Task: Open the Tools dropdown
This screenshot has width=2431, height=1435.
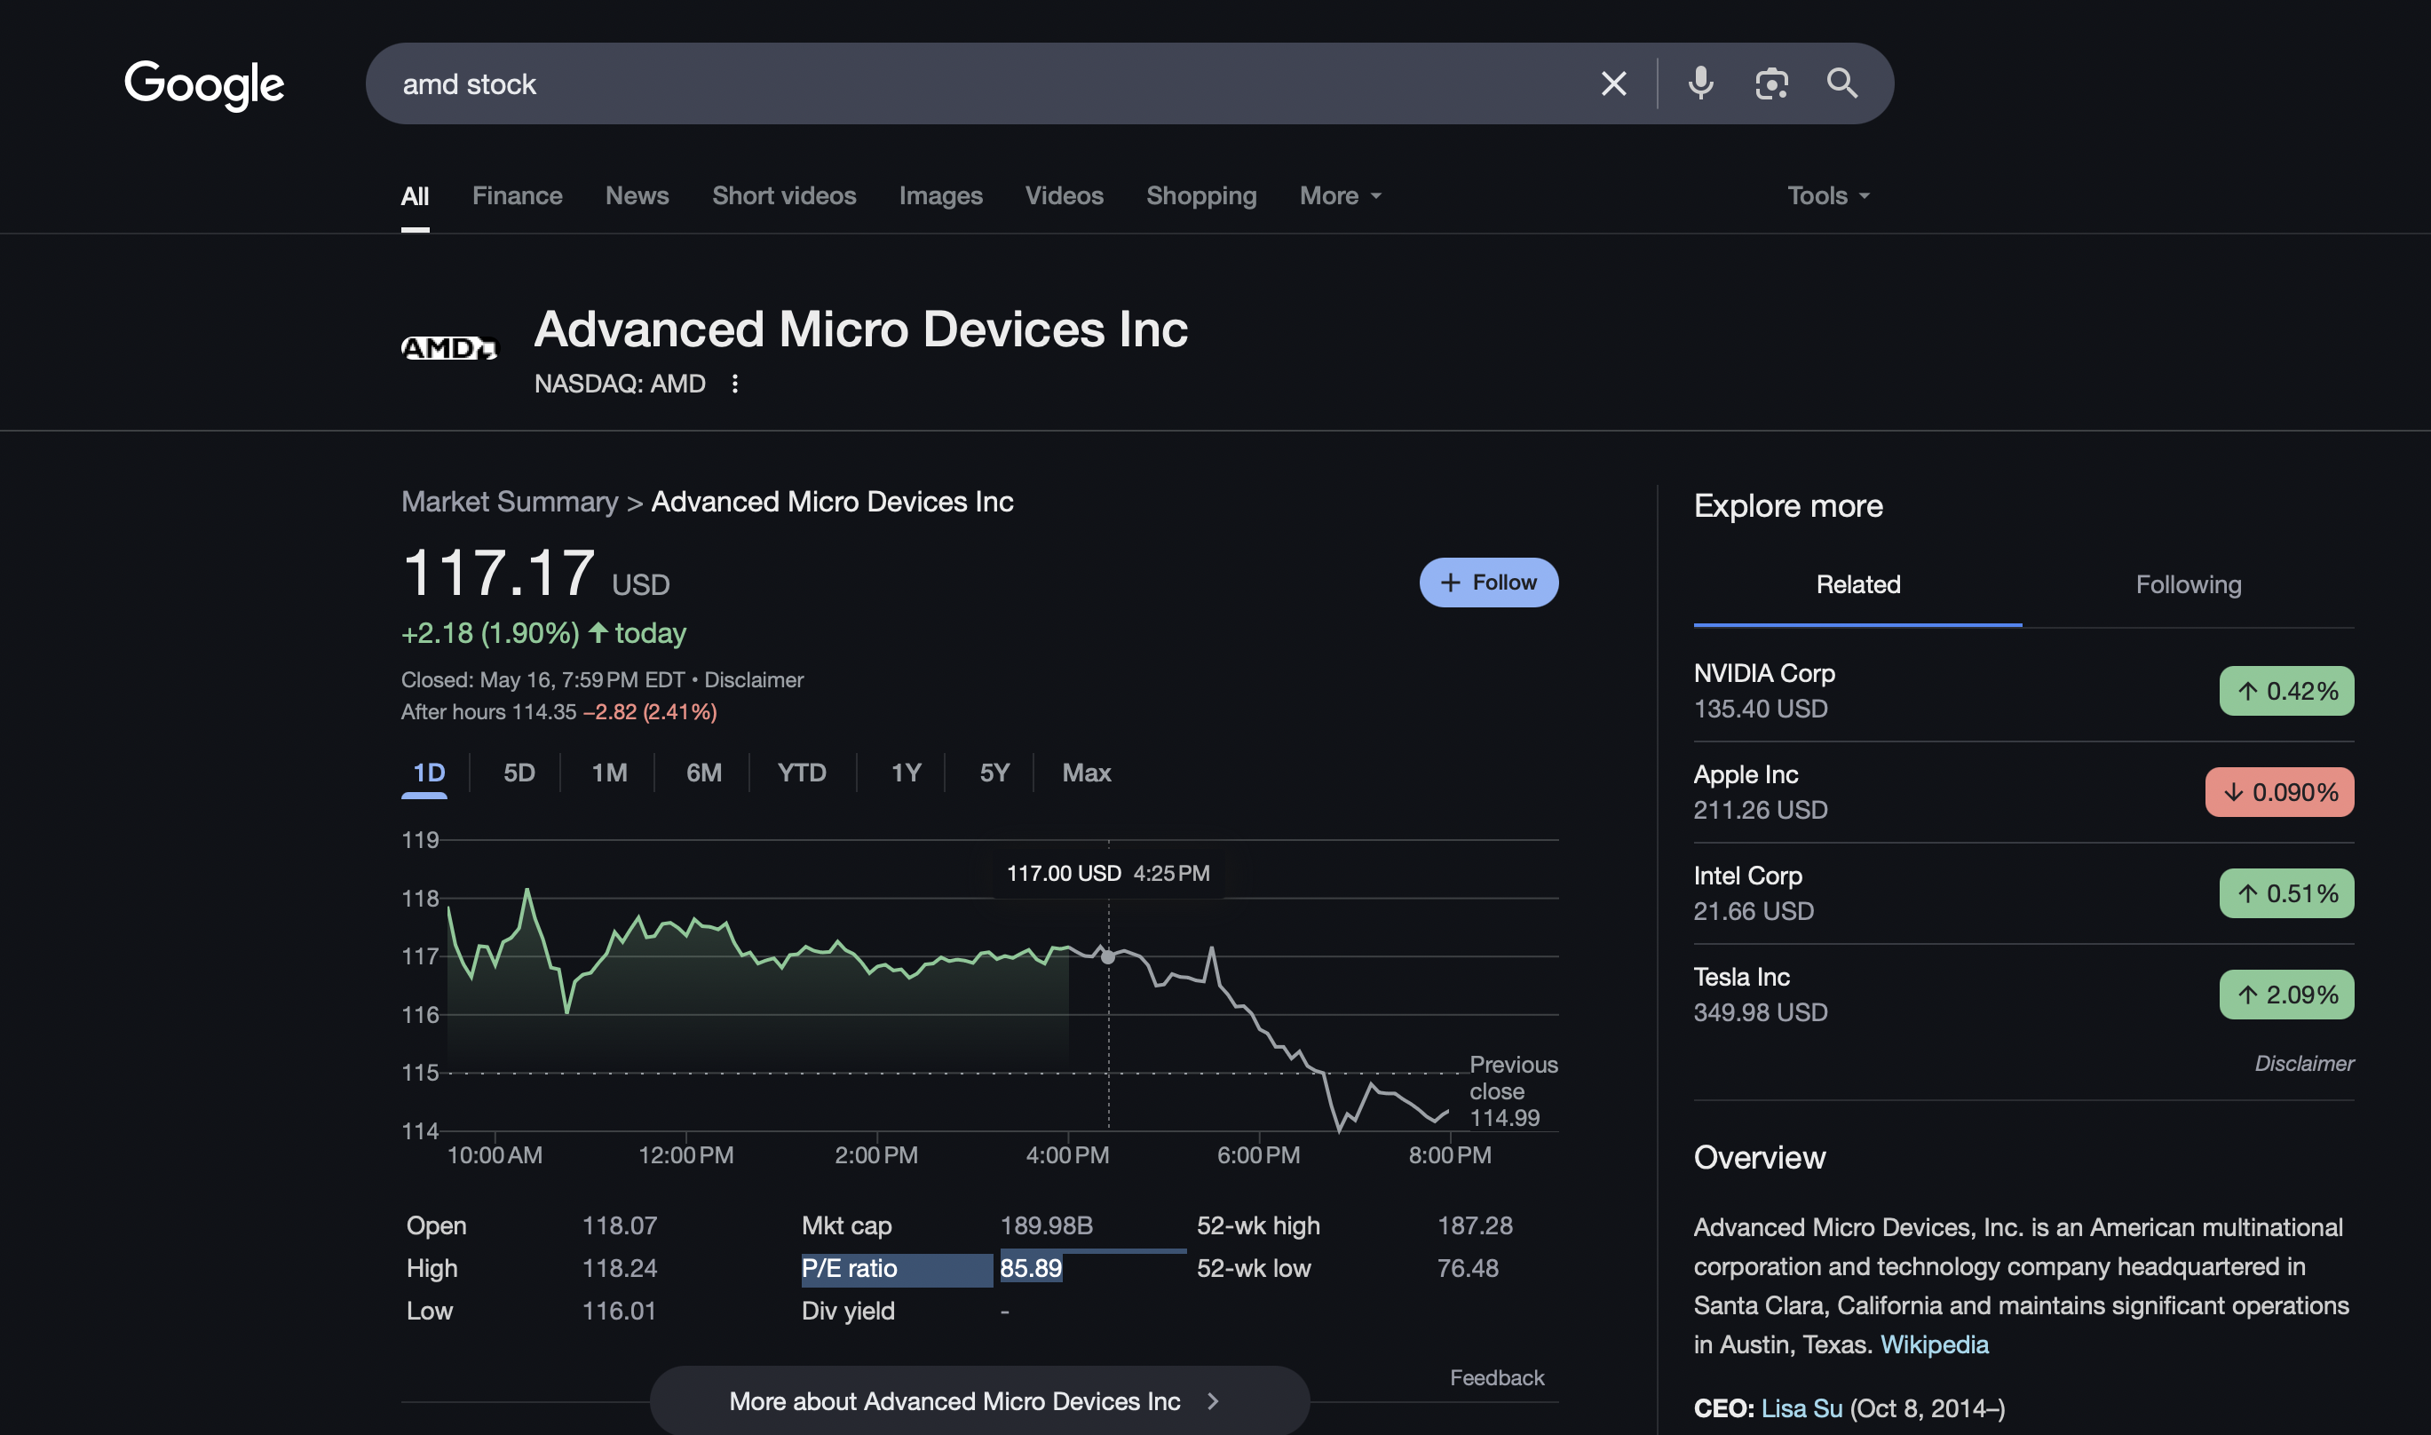Action: (1827, 196)
